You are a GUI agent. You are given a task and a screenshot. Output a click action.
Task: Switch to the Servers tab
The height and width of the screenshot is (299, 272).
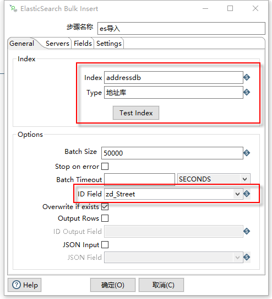point(57,44)
